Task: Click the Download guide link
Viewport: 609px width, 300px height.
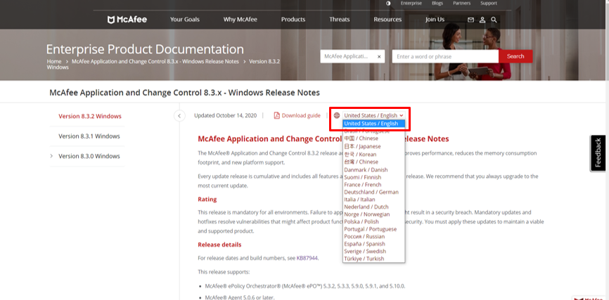Action: 301,115
